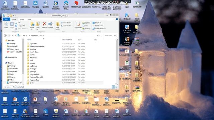
Task: Select the True Key desktop shortcut
Action: tap(45, 112)
